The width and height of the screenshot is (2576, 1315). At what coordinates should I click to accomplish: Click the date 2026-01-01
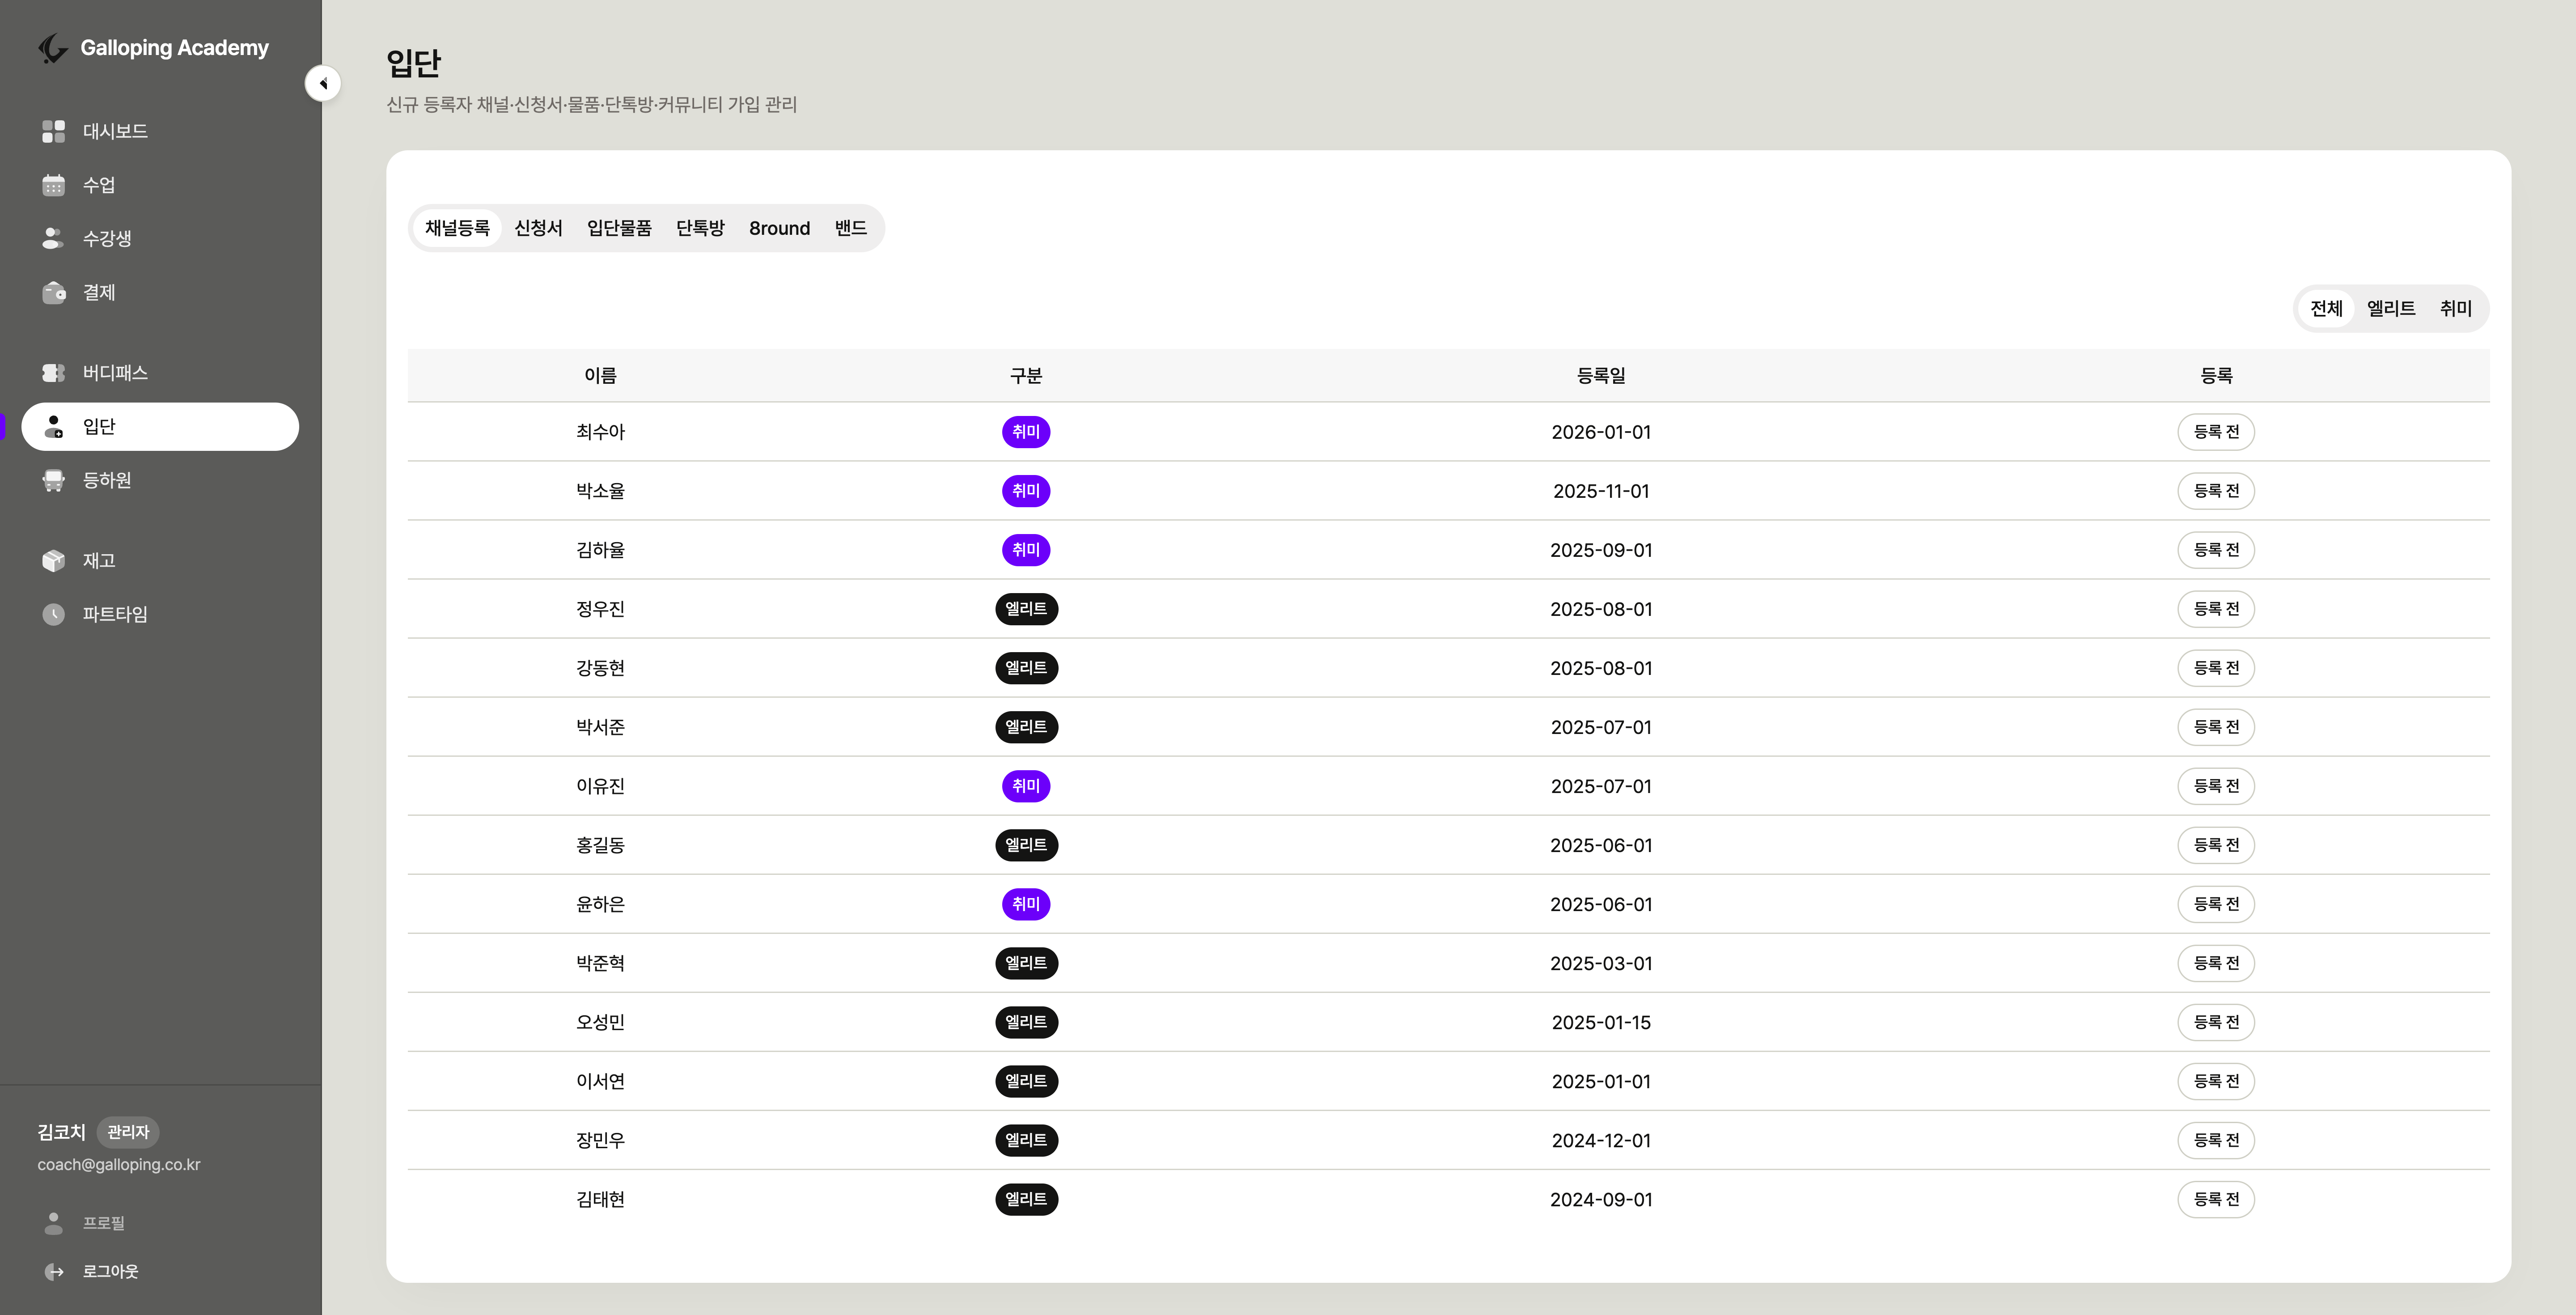click(1601, 432)
